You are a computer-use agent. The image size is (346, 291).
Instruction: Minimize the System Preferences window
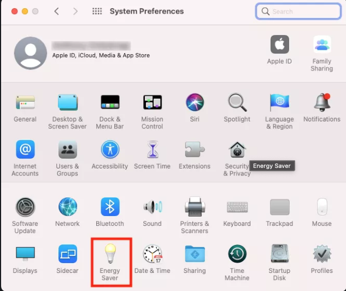pos(25,11)
